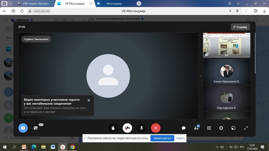End the call with the red button
Viewport: 269px width, 151px height.
click(156, 128)
